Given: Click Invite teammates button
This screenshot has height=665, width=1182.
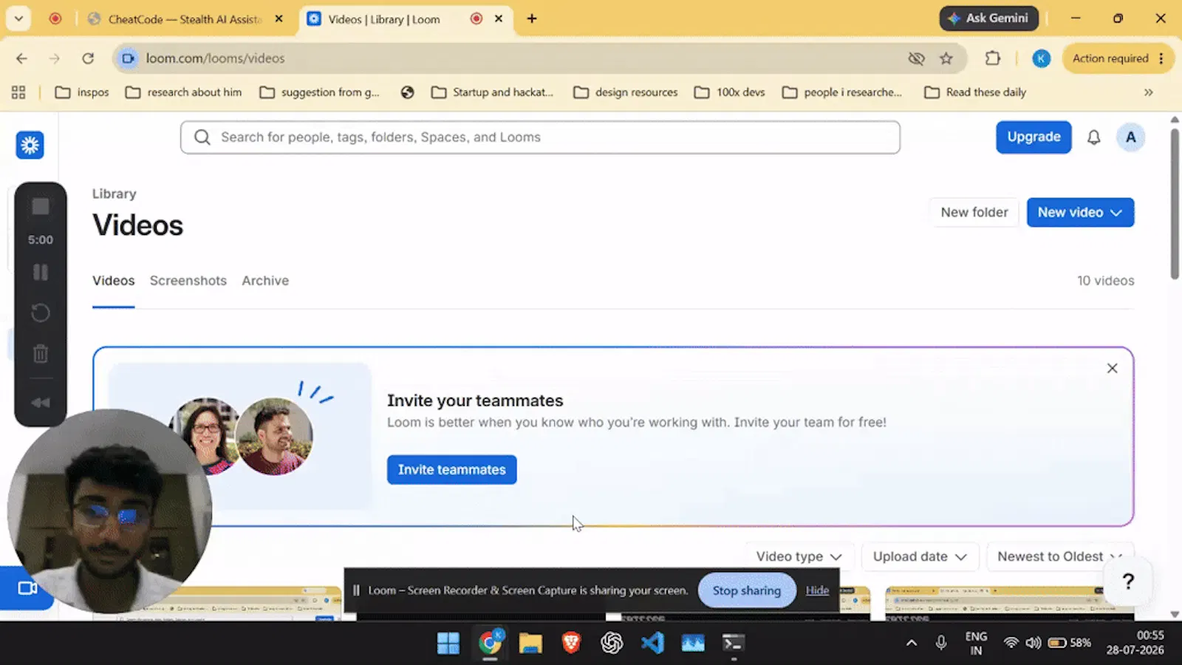Looking at the screenshot, I should (x=451, y=470).
